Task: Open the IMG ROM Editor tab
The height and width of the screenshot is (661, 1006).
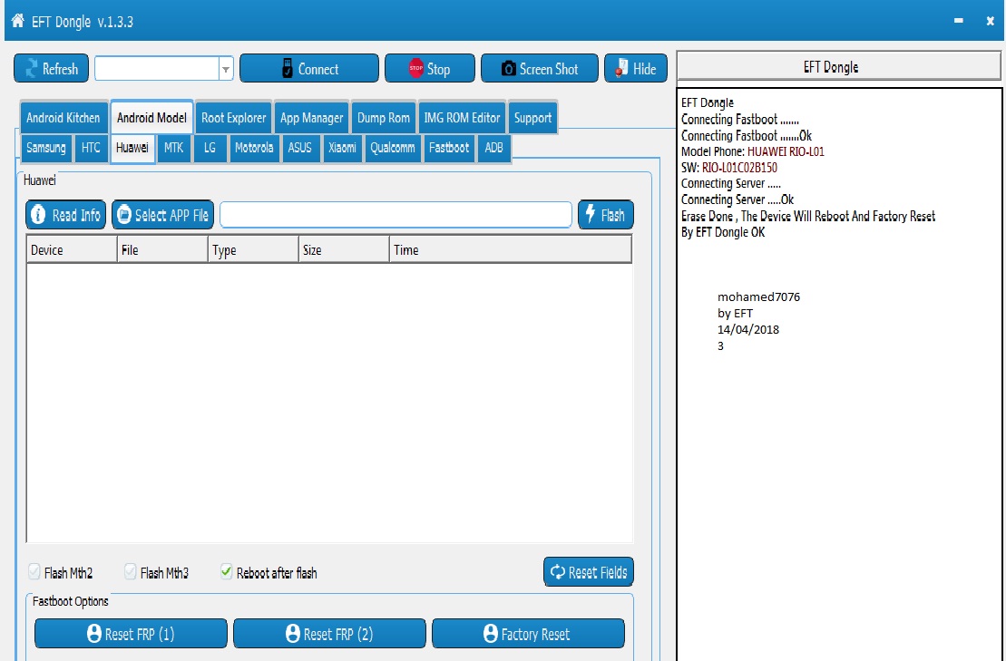Action: [462, 117]
